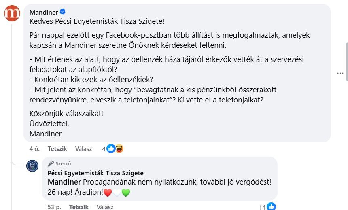The height and width of the screenshot is (210, 348).
Task: Open Mandiner's profile picture avatar
Action: coord(12,14)
